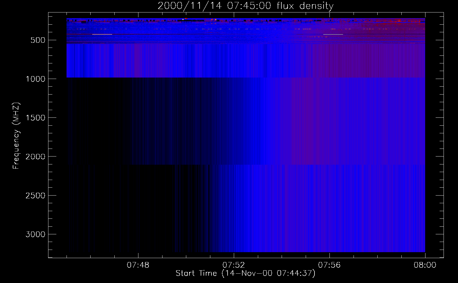Click the 'Frequency (MHZ)' y-axis label
Image resolution: width=458 pixels, height=283 pixels.
pos(16,136)
